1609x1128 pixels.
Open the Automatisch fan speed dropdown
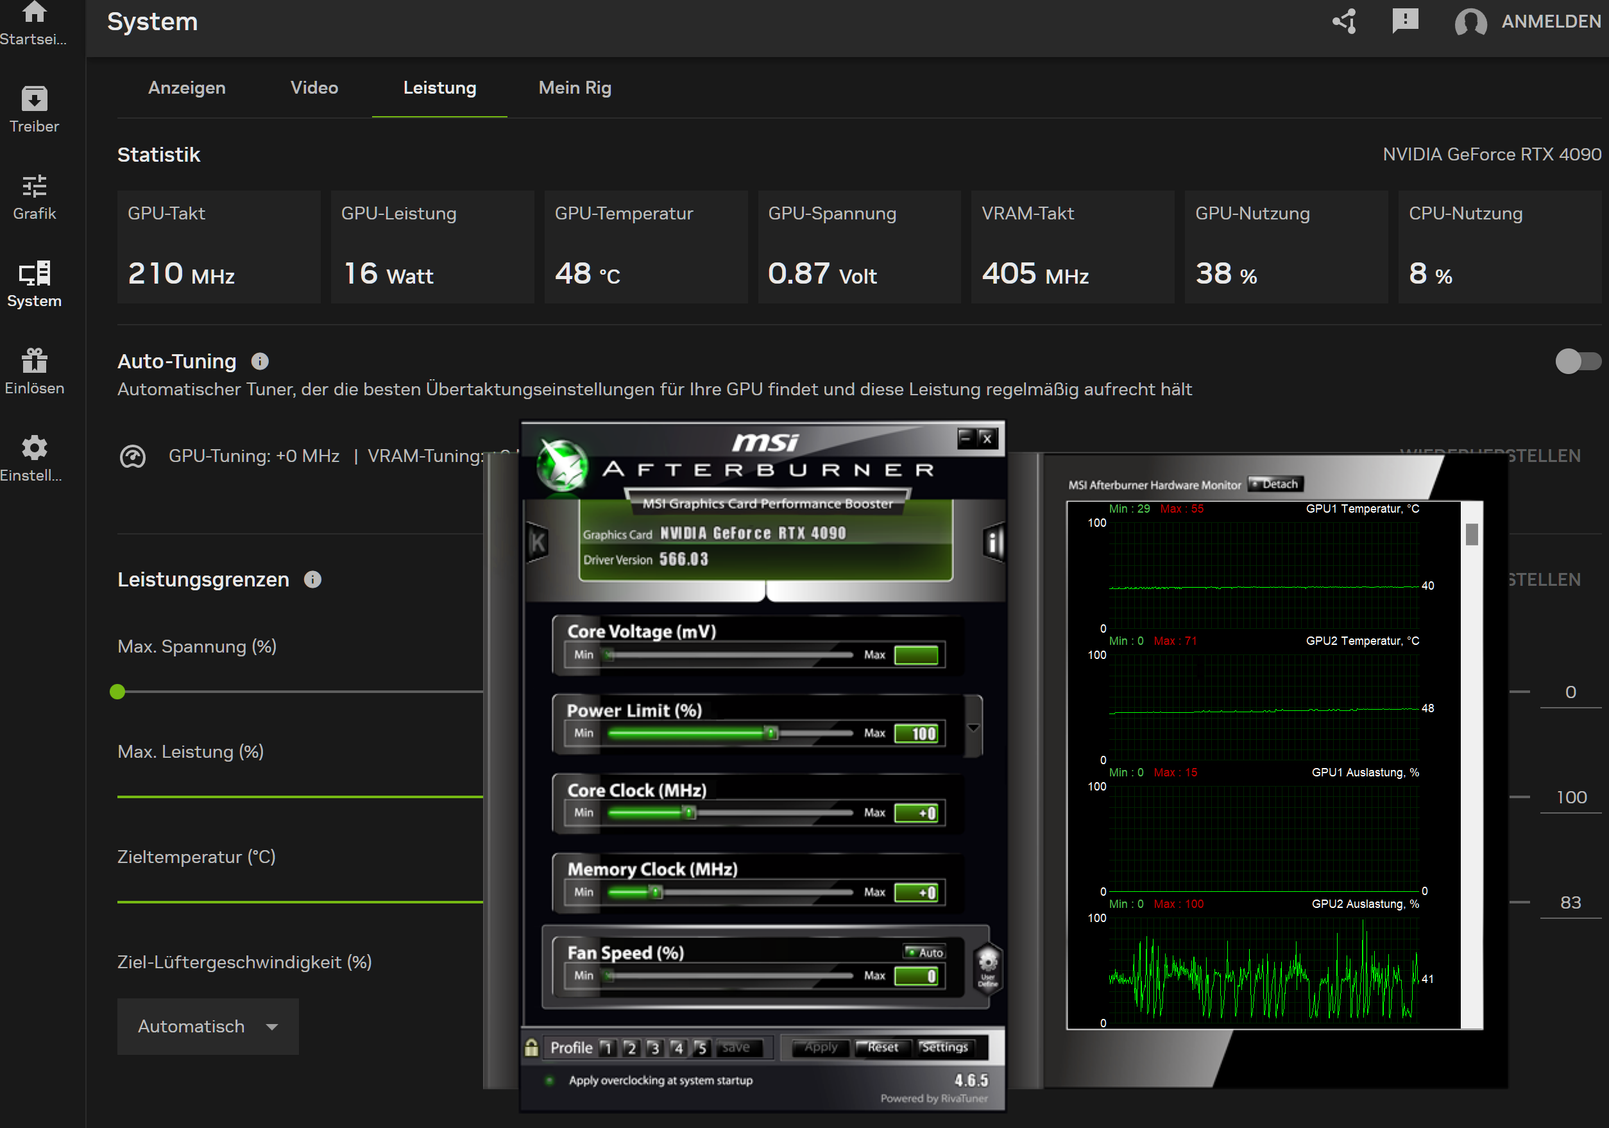point(207,1027)
